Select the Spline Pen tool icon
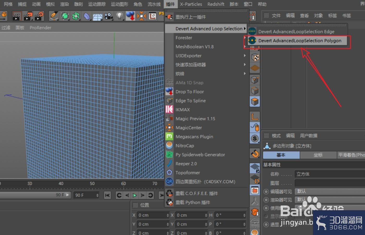The image size is (365, 235). click(54, 16)
